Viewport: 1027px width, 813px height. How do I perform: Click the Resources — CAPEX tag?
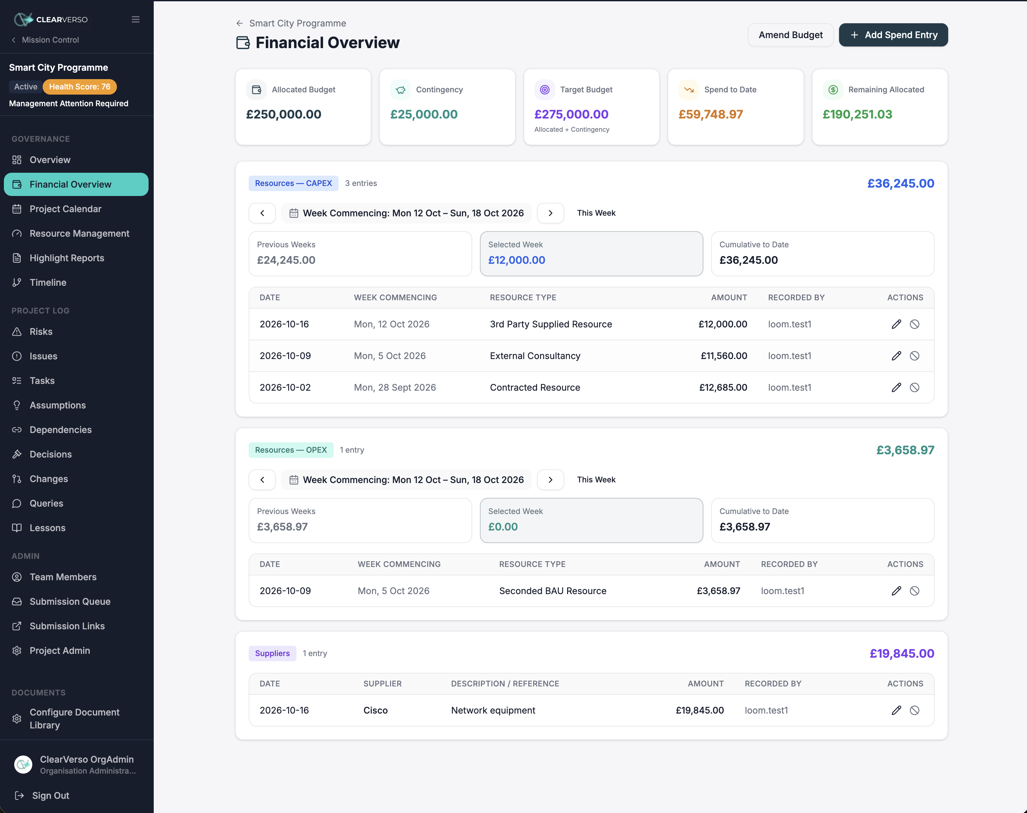pyautogui.click(x=293, y=183)
